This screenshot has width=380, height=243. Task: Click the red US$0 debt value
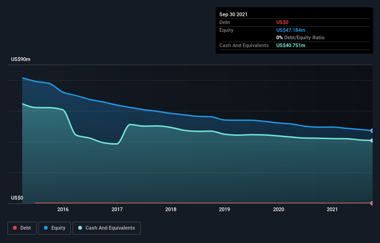282,22
